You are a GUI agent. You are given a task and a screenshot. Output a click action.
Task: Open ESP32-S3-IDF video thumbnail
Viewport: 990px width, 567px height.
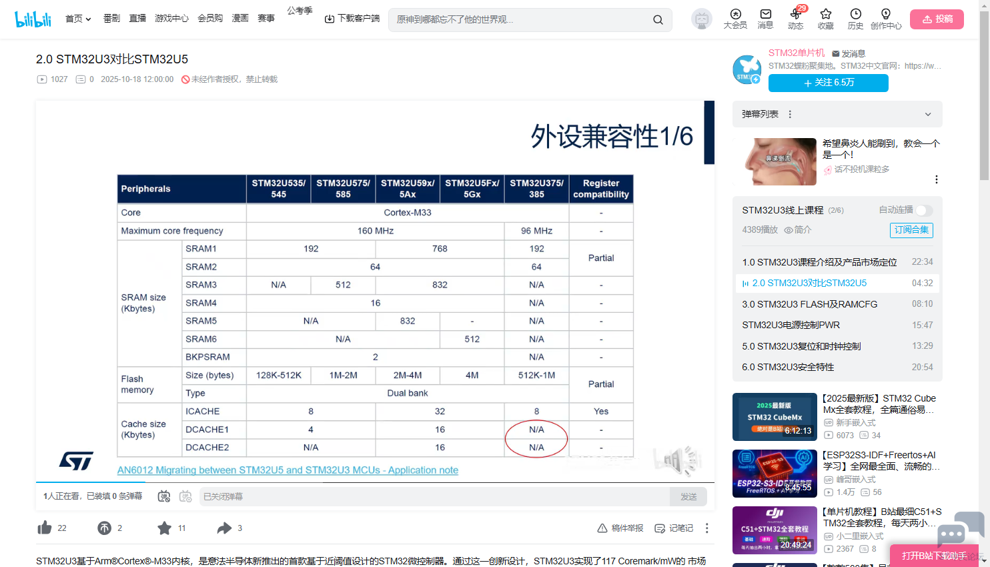[x=775, y=474]
